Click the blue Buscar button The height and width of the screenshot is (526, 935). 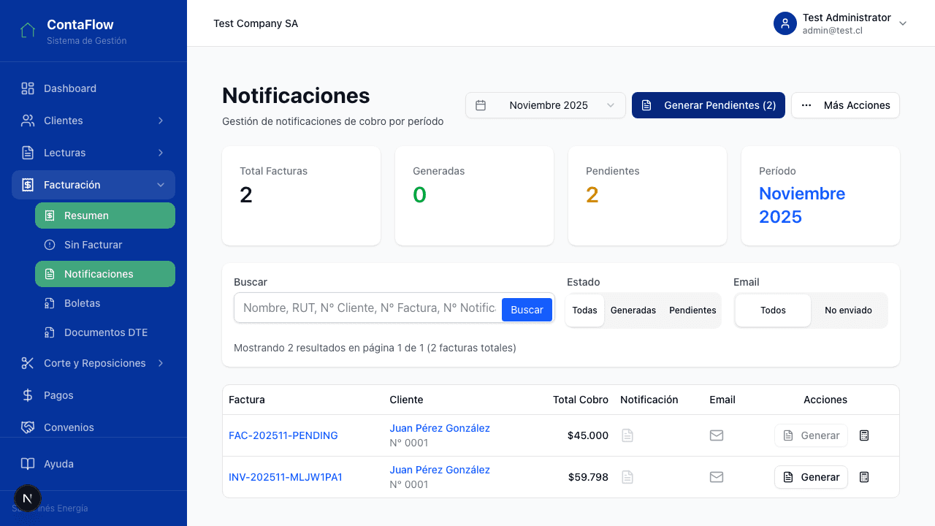pyautogui.click(x=527, y=310)
